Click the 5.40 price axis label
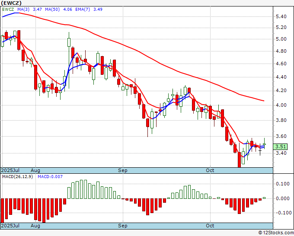The image size is (294, 236). click(x=281, y=16)
